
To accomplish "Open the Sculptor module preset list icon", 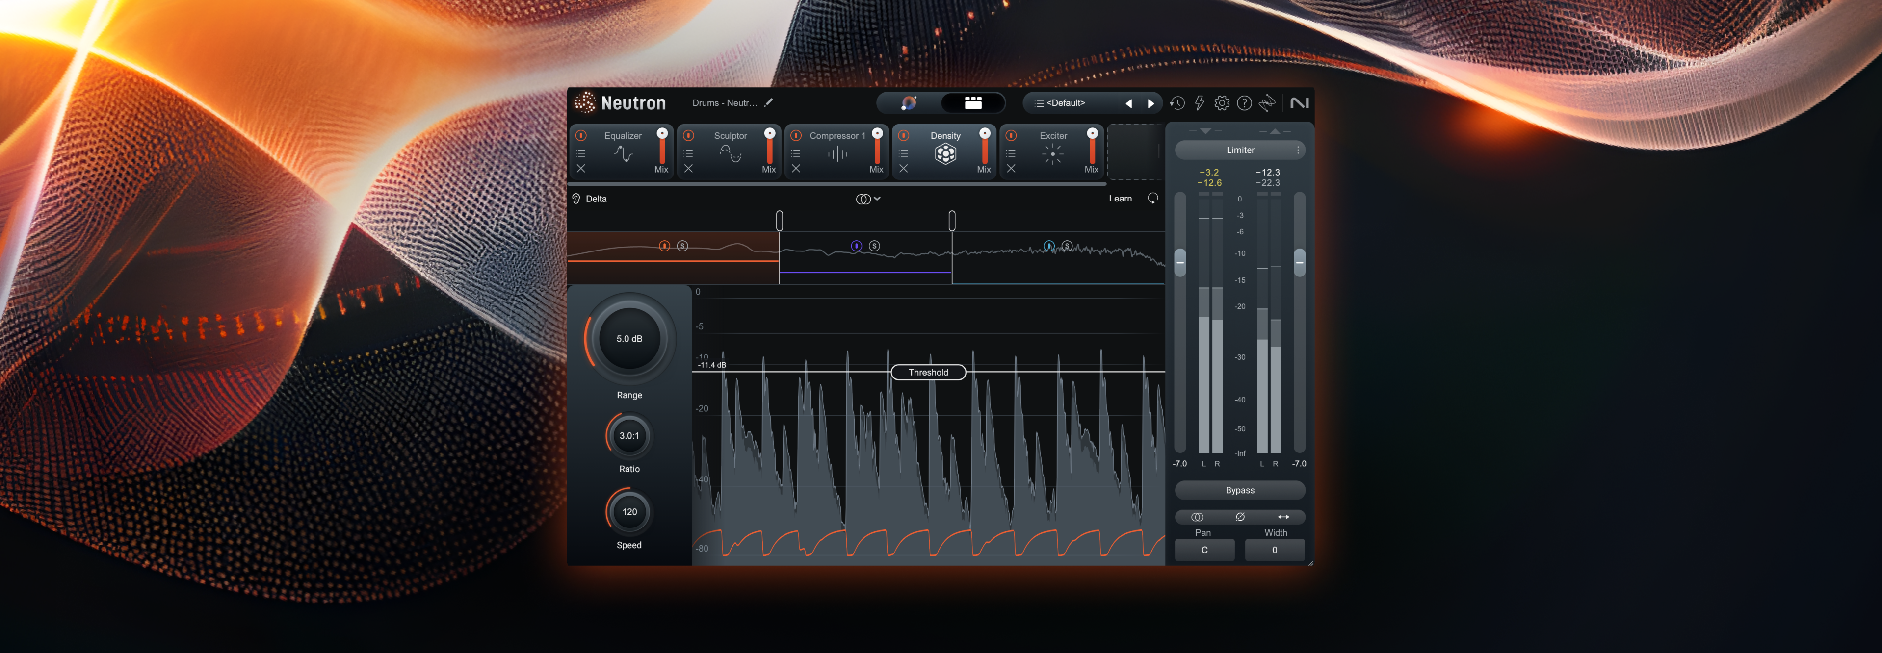I will pos(688,153).
